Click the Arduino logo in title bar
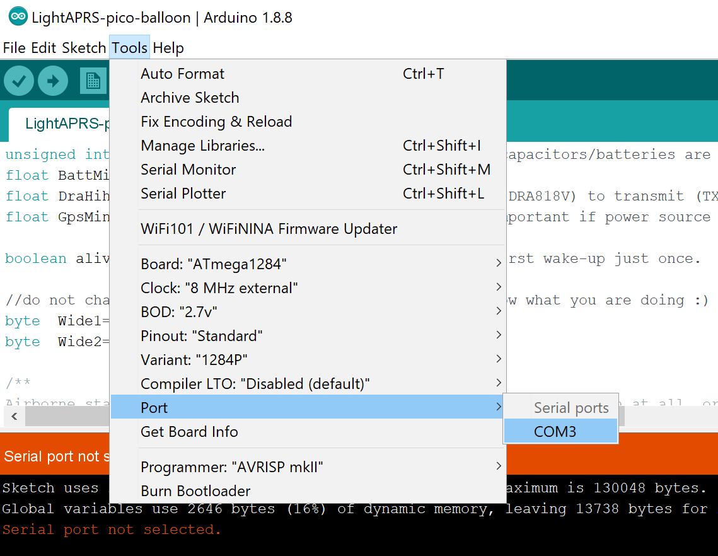718x556 pixels. [x=18, y=17]
